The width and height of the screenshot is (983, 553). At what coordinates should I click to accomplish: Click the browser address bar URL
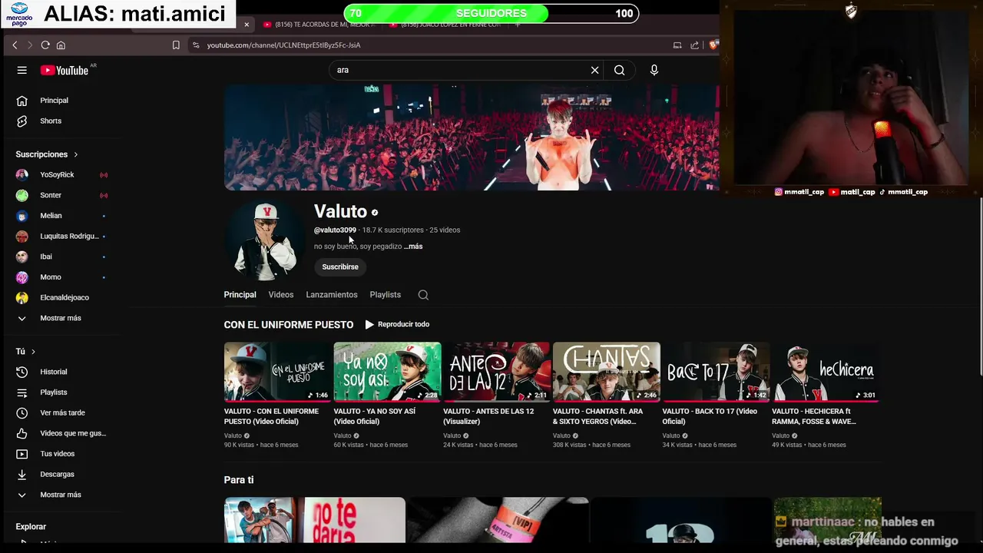pos(283,45)
